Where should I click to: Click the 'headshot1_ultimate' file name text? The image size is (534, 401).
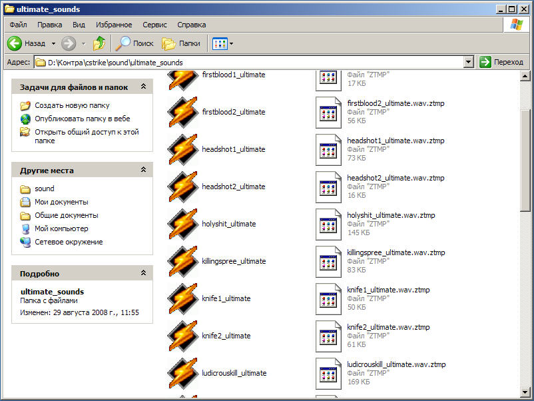point(233,149)
